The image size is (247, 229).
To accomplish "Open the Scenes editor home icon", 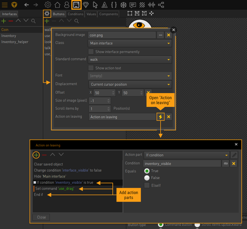I will tap(57, 5).
